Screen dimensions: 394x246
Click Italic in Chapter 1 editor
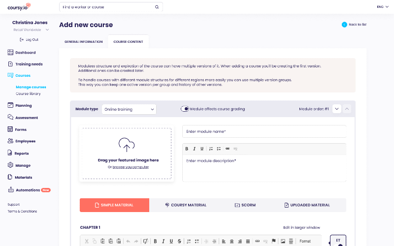(164, 241)
